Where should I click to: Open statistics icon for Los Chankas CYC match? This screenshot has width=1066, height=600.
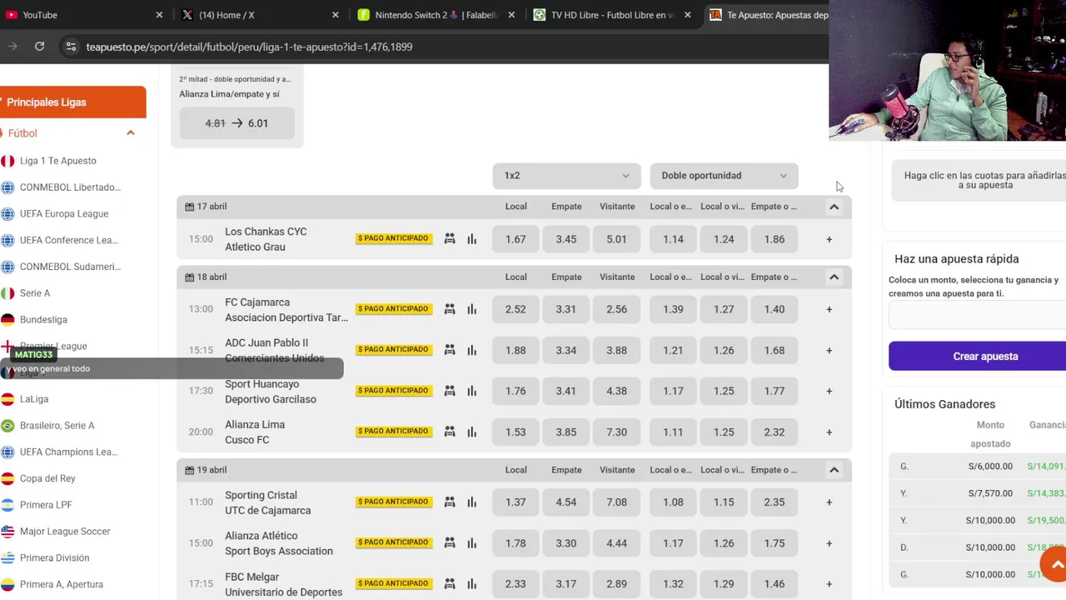pyautogui.click(x=472, y=239)
